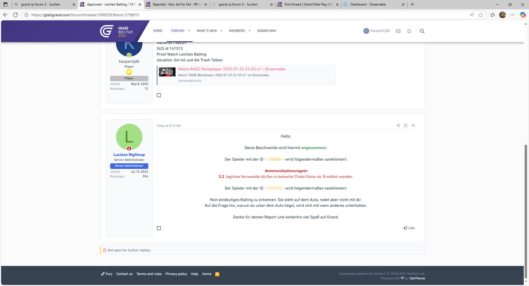Open kacparkjdö's profile name under avatar
This screenshot has height=286, width=529.
tap(129, 61)
